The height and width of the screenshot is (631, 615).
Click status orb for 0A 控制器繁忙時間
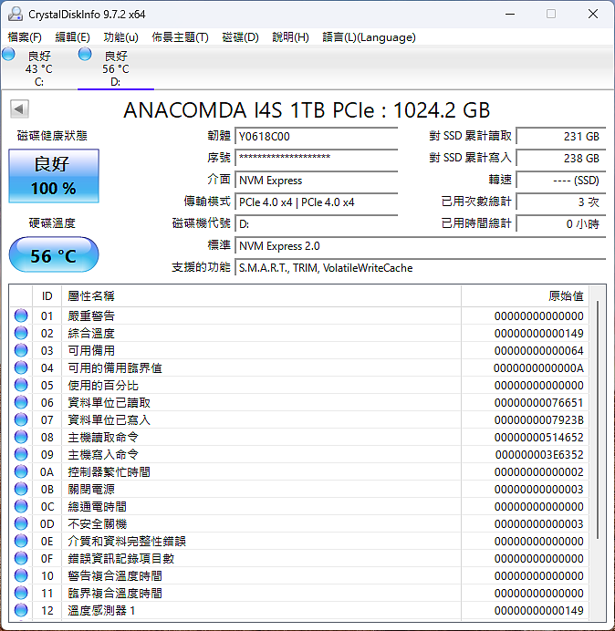tap(21, 471)
